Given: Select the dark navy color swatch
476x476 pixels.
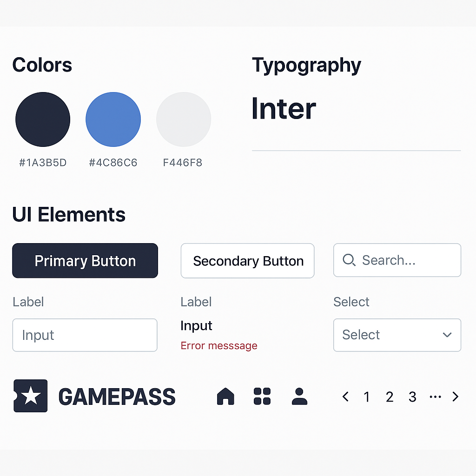Looking at the screenshot, I should [x=43, y=119].
